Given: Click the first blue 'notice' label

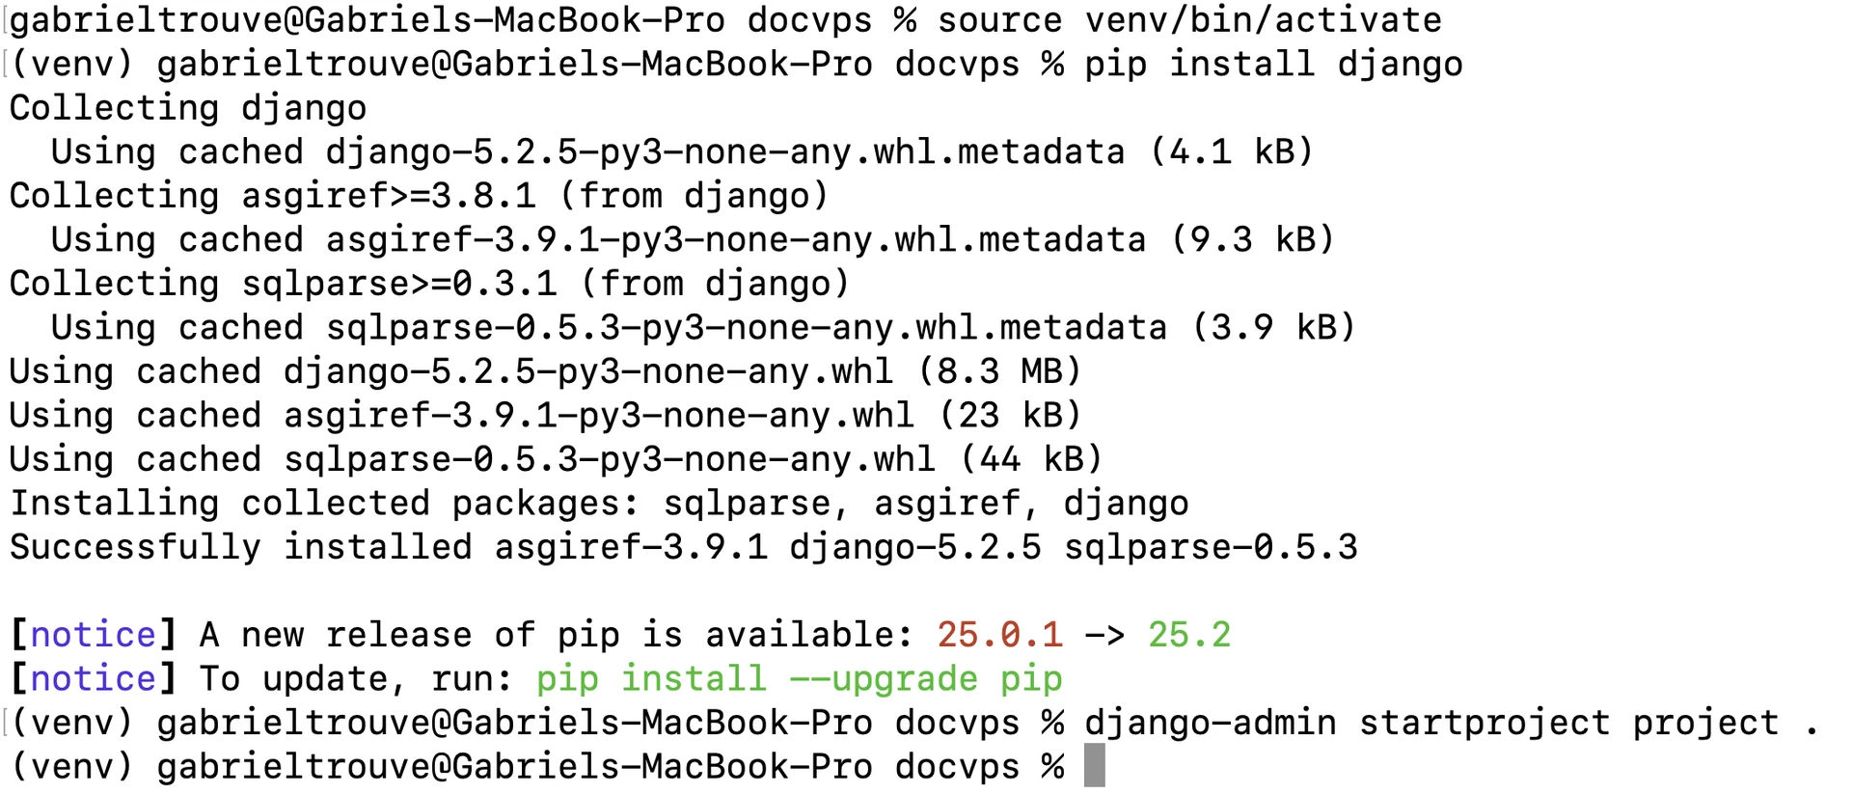Looking at the screenshot, I should 93,635.
